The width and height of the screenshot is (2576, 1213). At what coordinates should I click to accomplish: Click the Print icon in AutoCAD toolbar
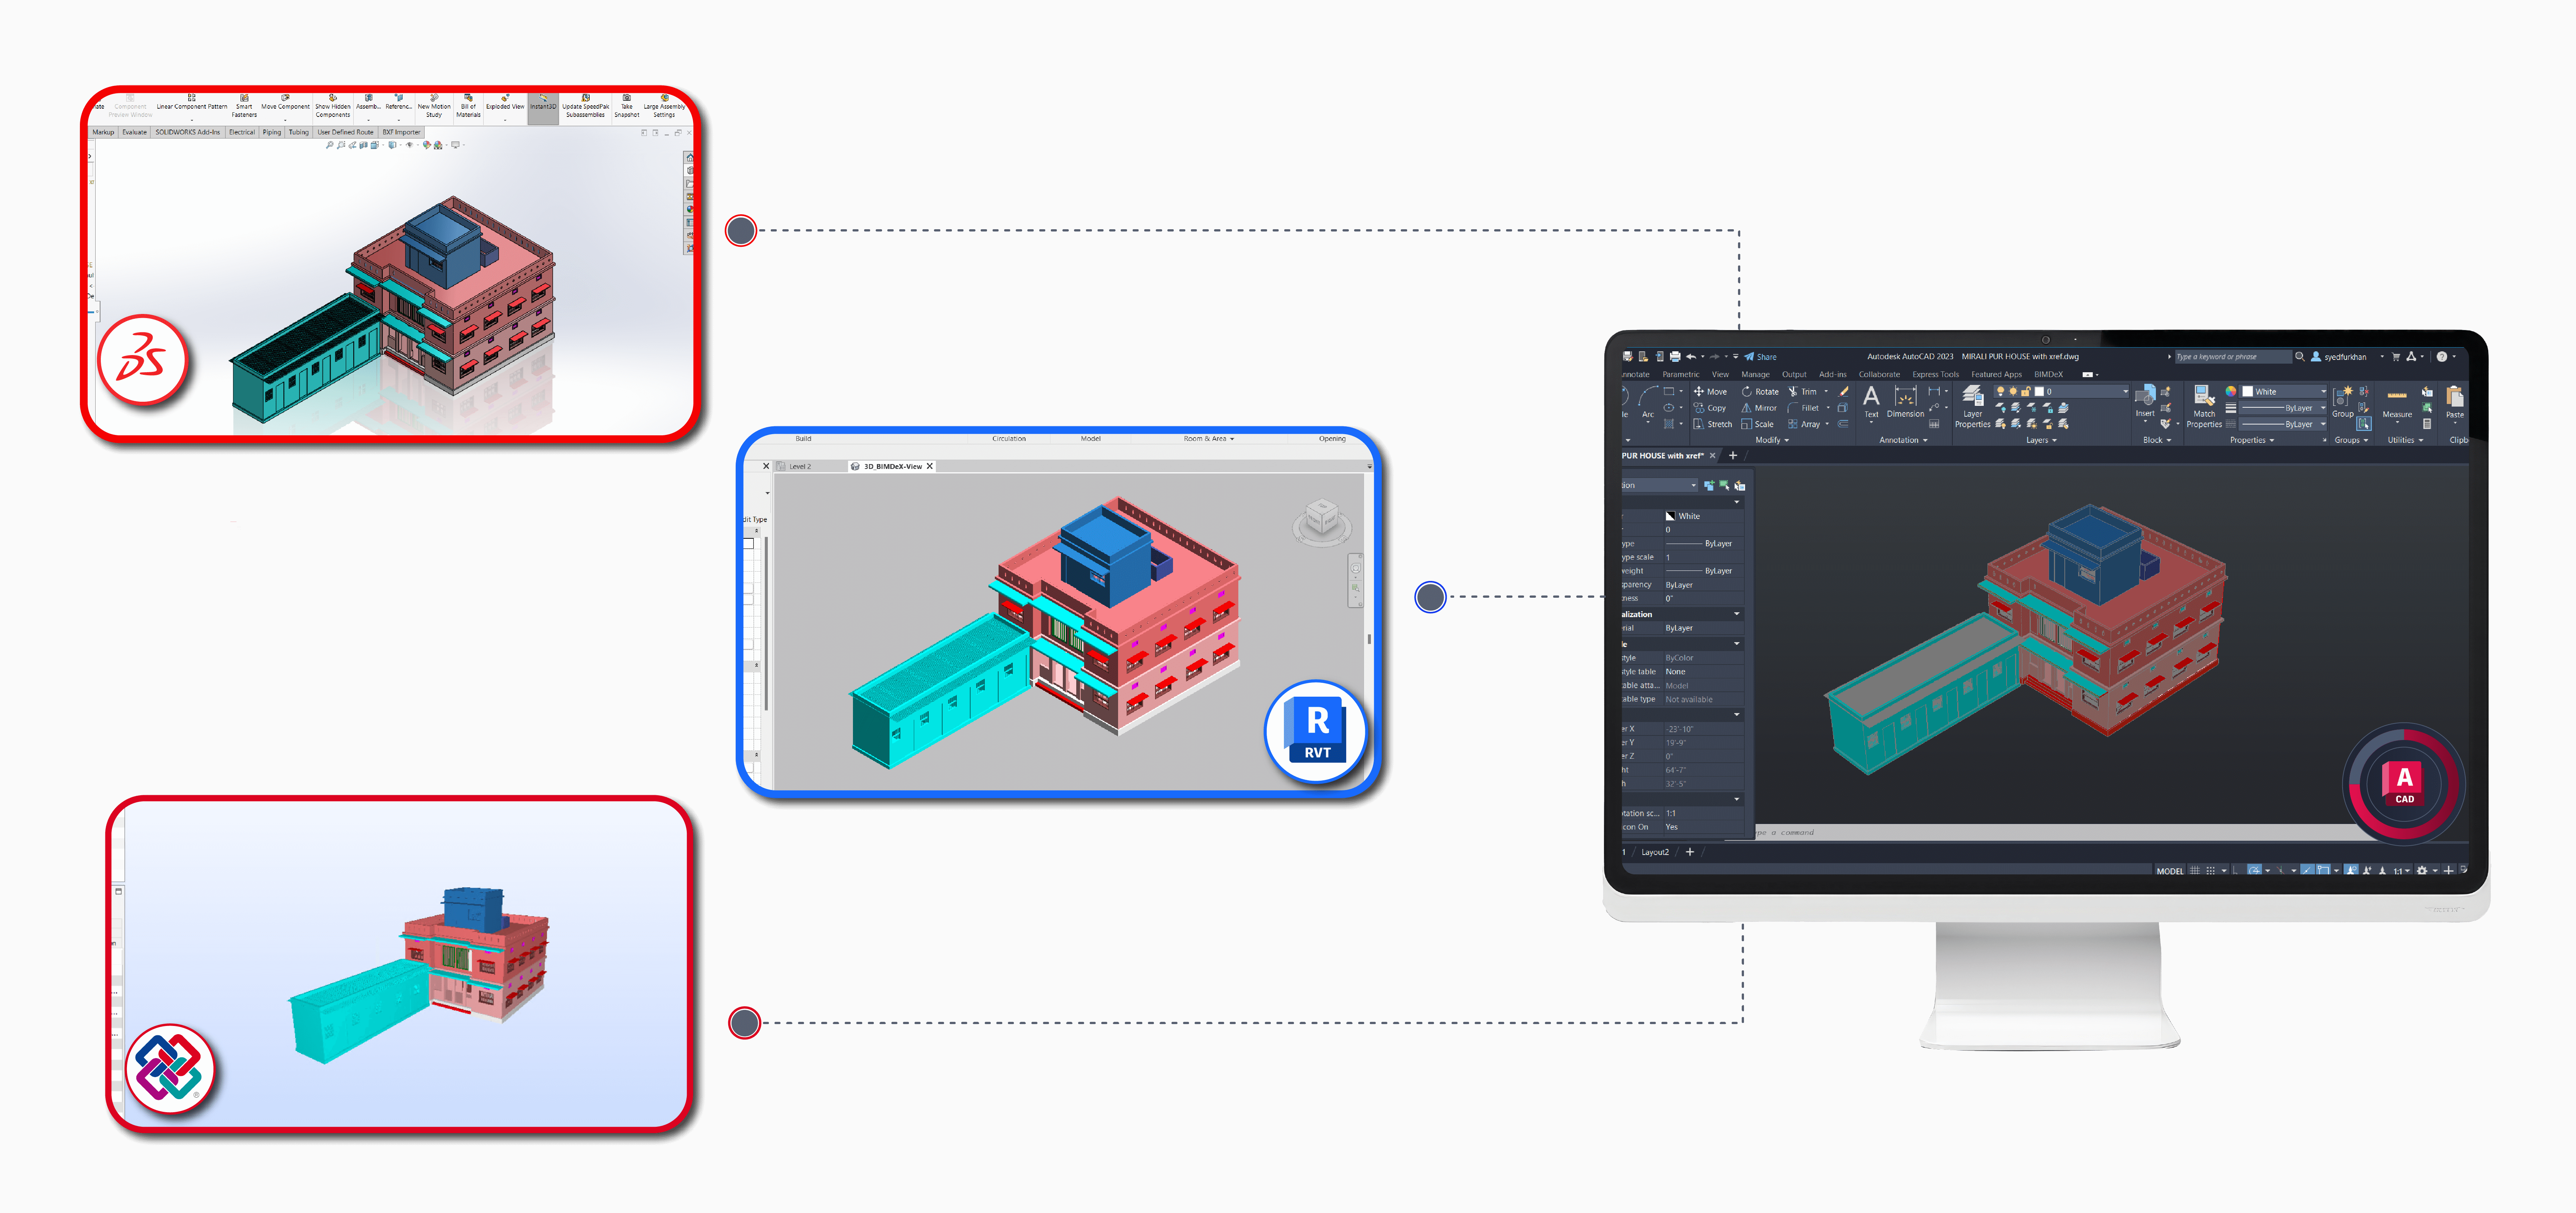(1675, 357)
